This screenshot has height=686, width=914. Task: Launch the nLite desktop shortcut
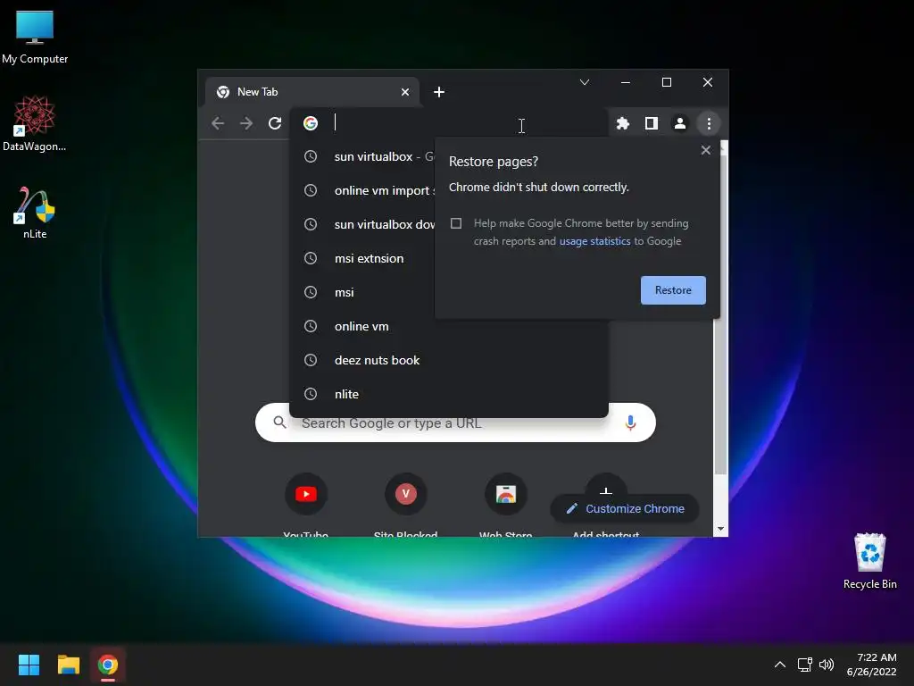pos(35,213)
